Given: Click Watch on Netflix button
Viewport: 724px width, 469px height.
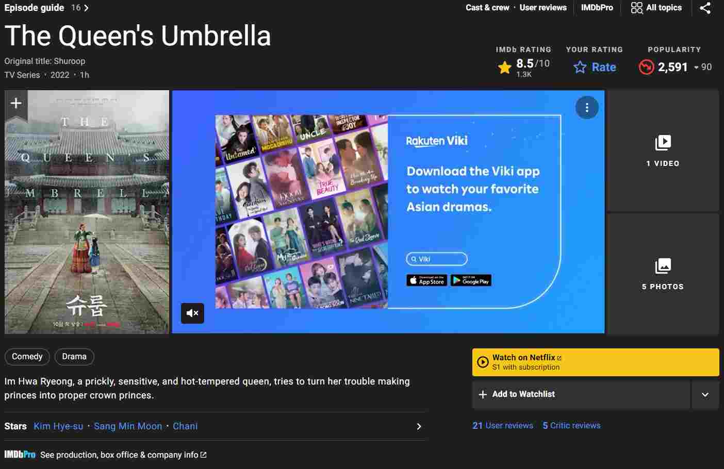Looking at the screenshot, I should (x=596, y=362).
